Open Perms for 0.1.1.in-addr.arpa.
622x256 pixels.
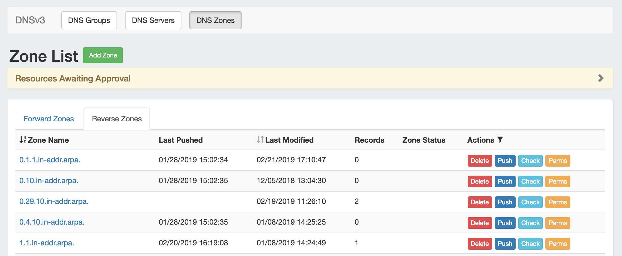click(558, 161)
